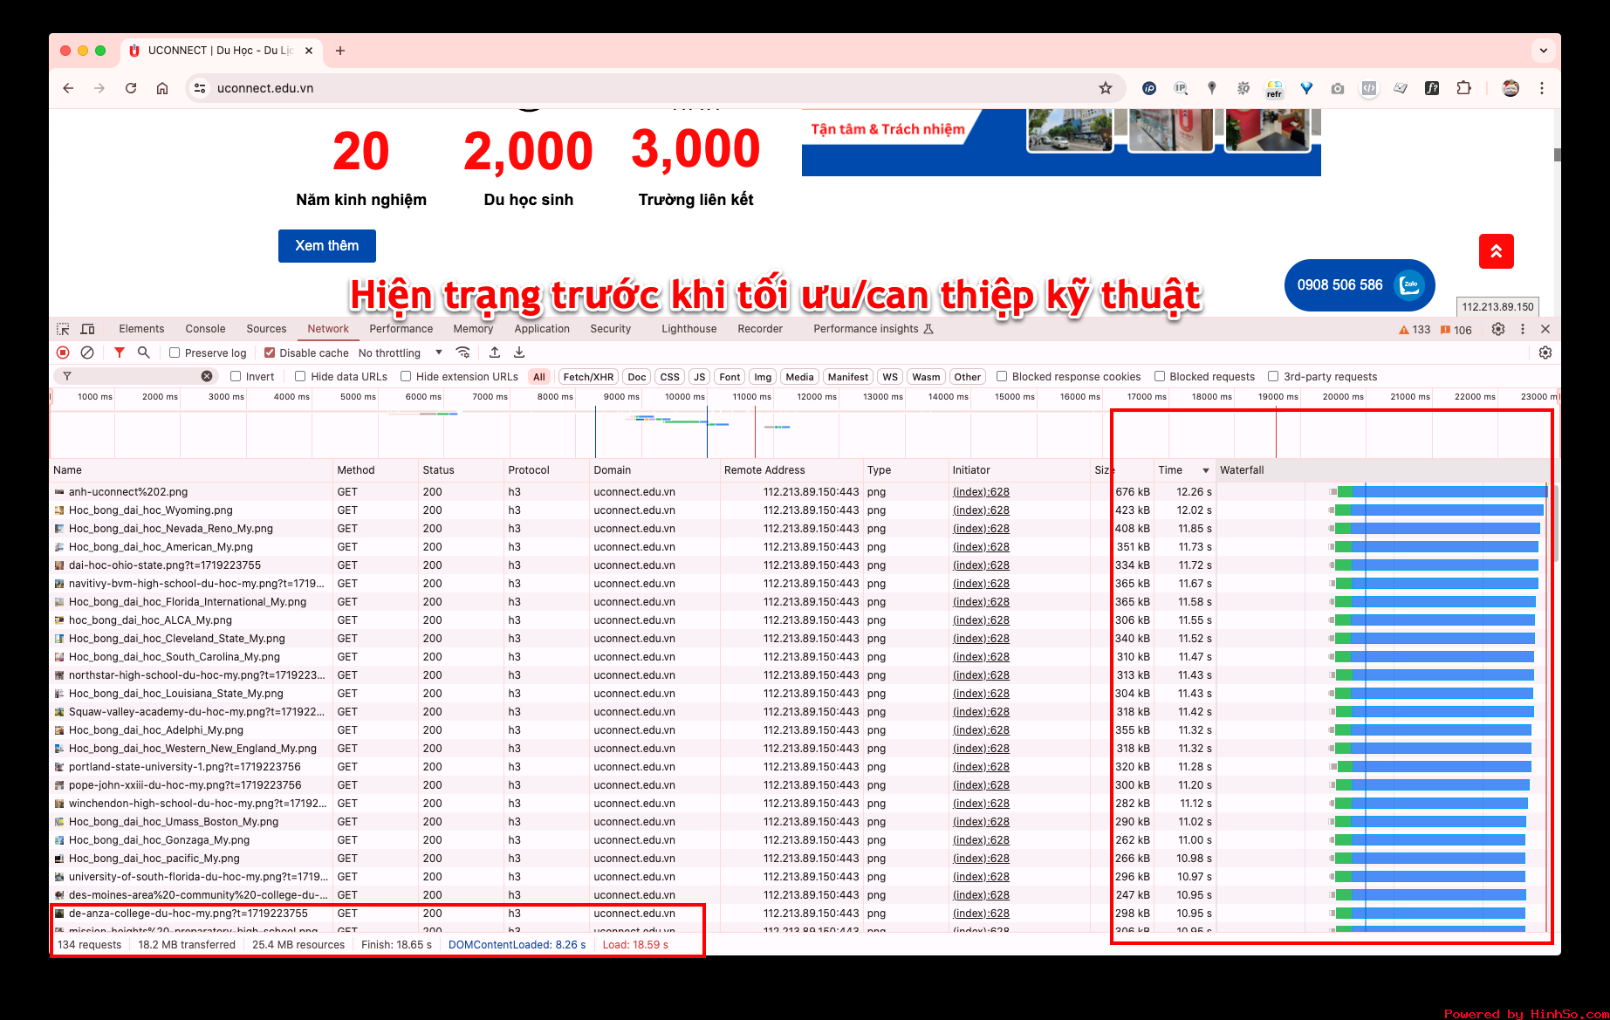Image resolution: width=1610 pixels, height=1020 pixels.
Task: Open the network conditions wifi icon
Action: [463, 353]
